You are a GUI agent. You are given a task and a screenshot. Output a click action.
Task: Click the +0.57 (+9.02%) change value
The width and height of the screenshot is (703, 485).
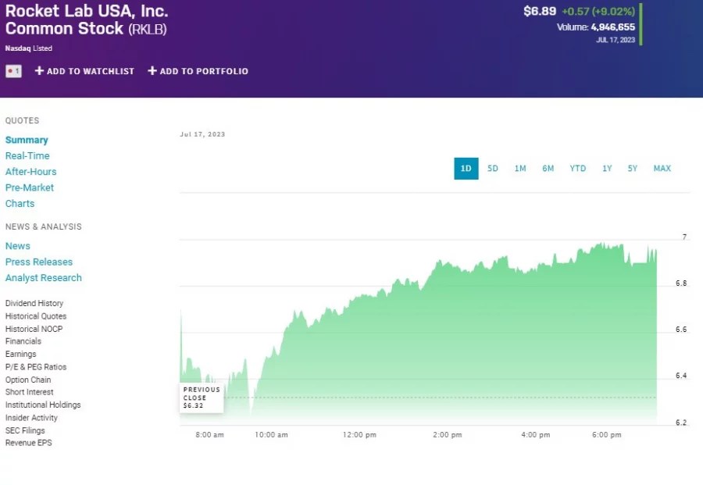point(598,11)
